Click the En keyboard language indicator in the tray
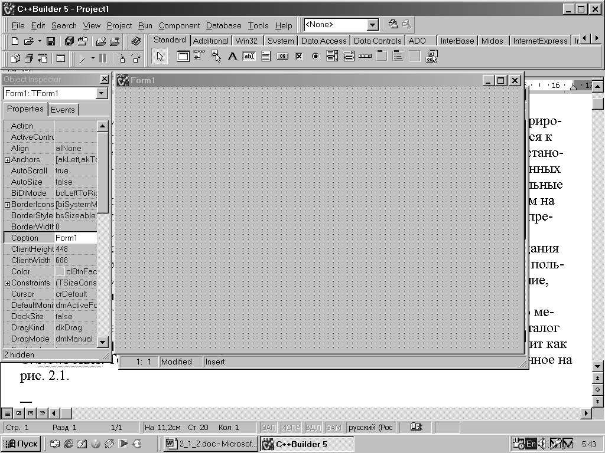605x453 pixels. 531,444
